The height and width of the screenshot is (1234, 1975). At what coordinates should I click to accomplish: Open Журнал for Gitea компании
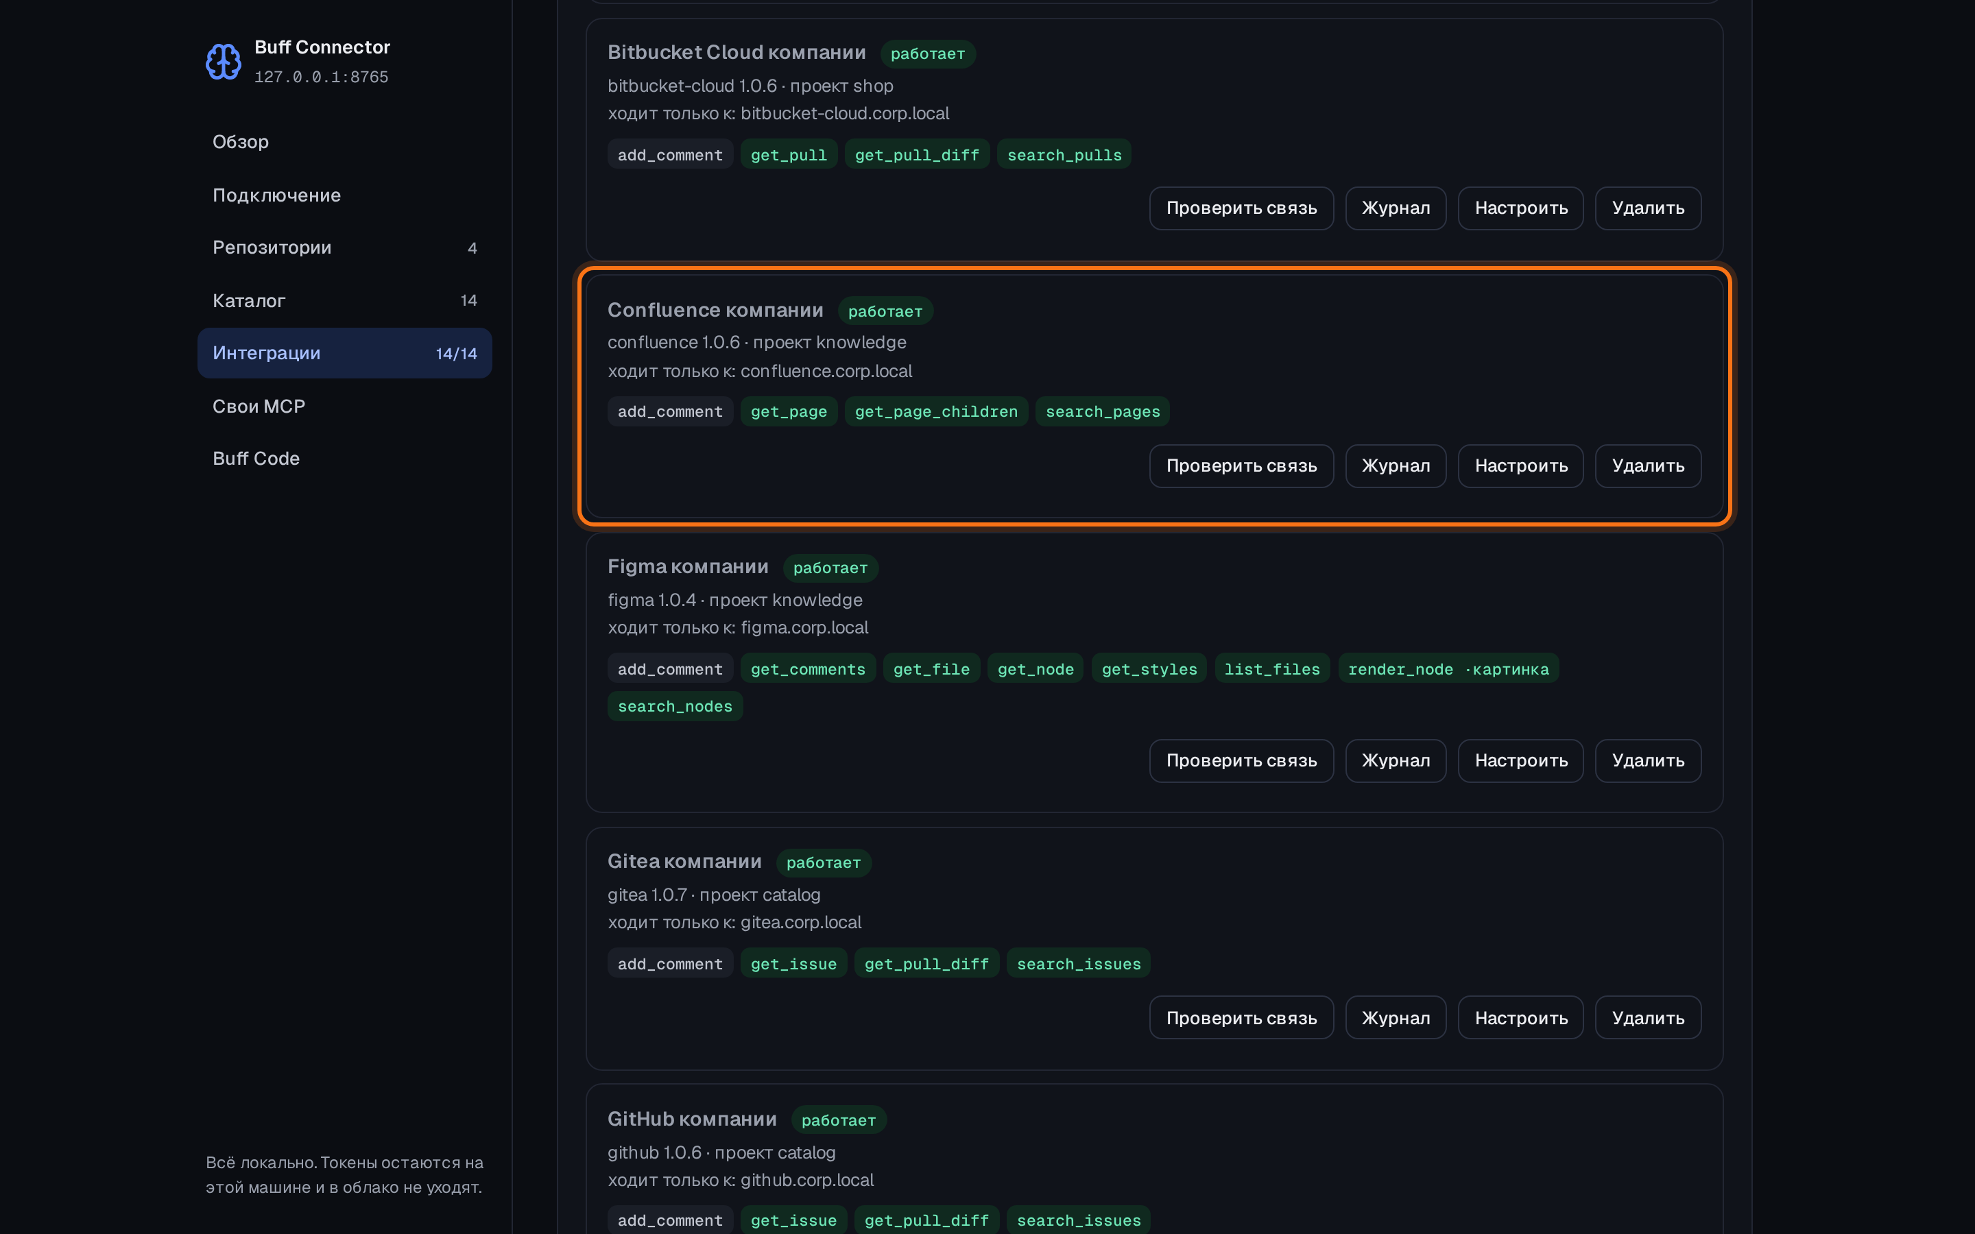click(x=1396, y=1018)
